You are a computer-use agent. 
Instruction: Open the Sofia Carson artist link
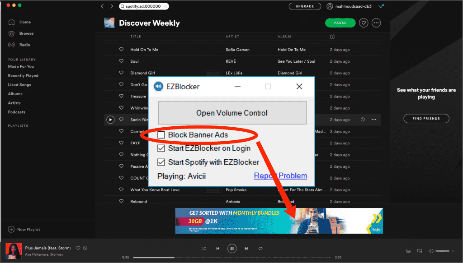[237, 50]
